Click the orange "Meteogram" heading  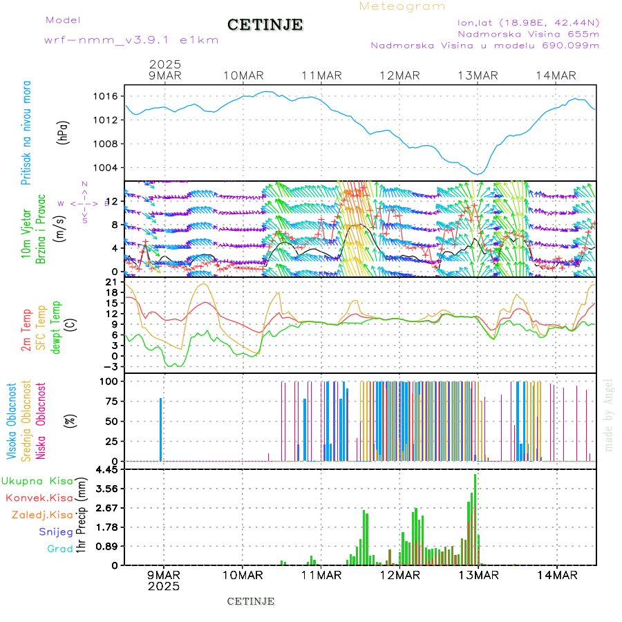pos(402,6)
